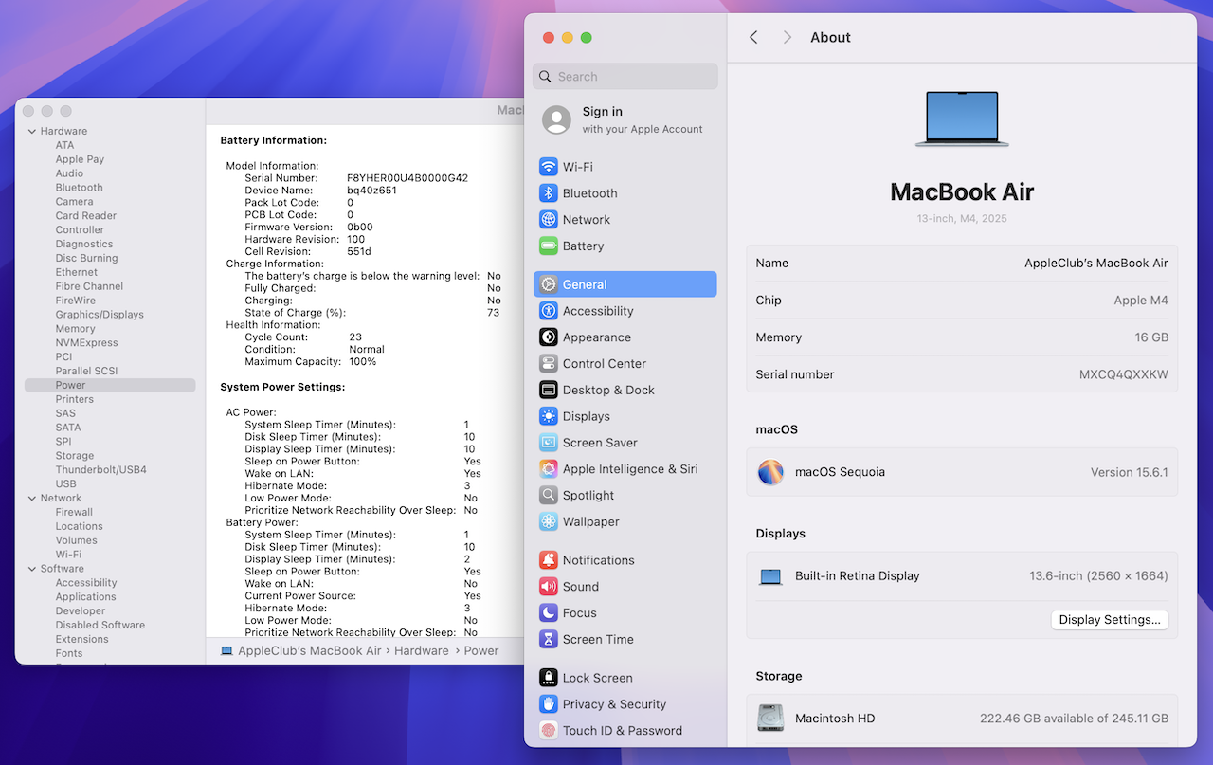Select Thunderbolt/USB4 under Hardware
This screenshot has height=765, width=1213.
(x=100, y=470)
